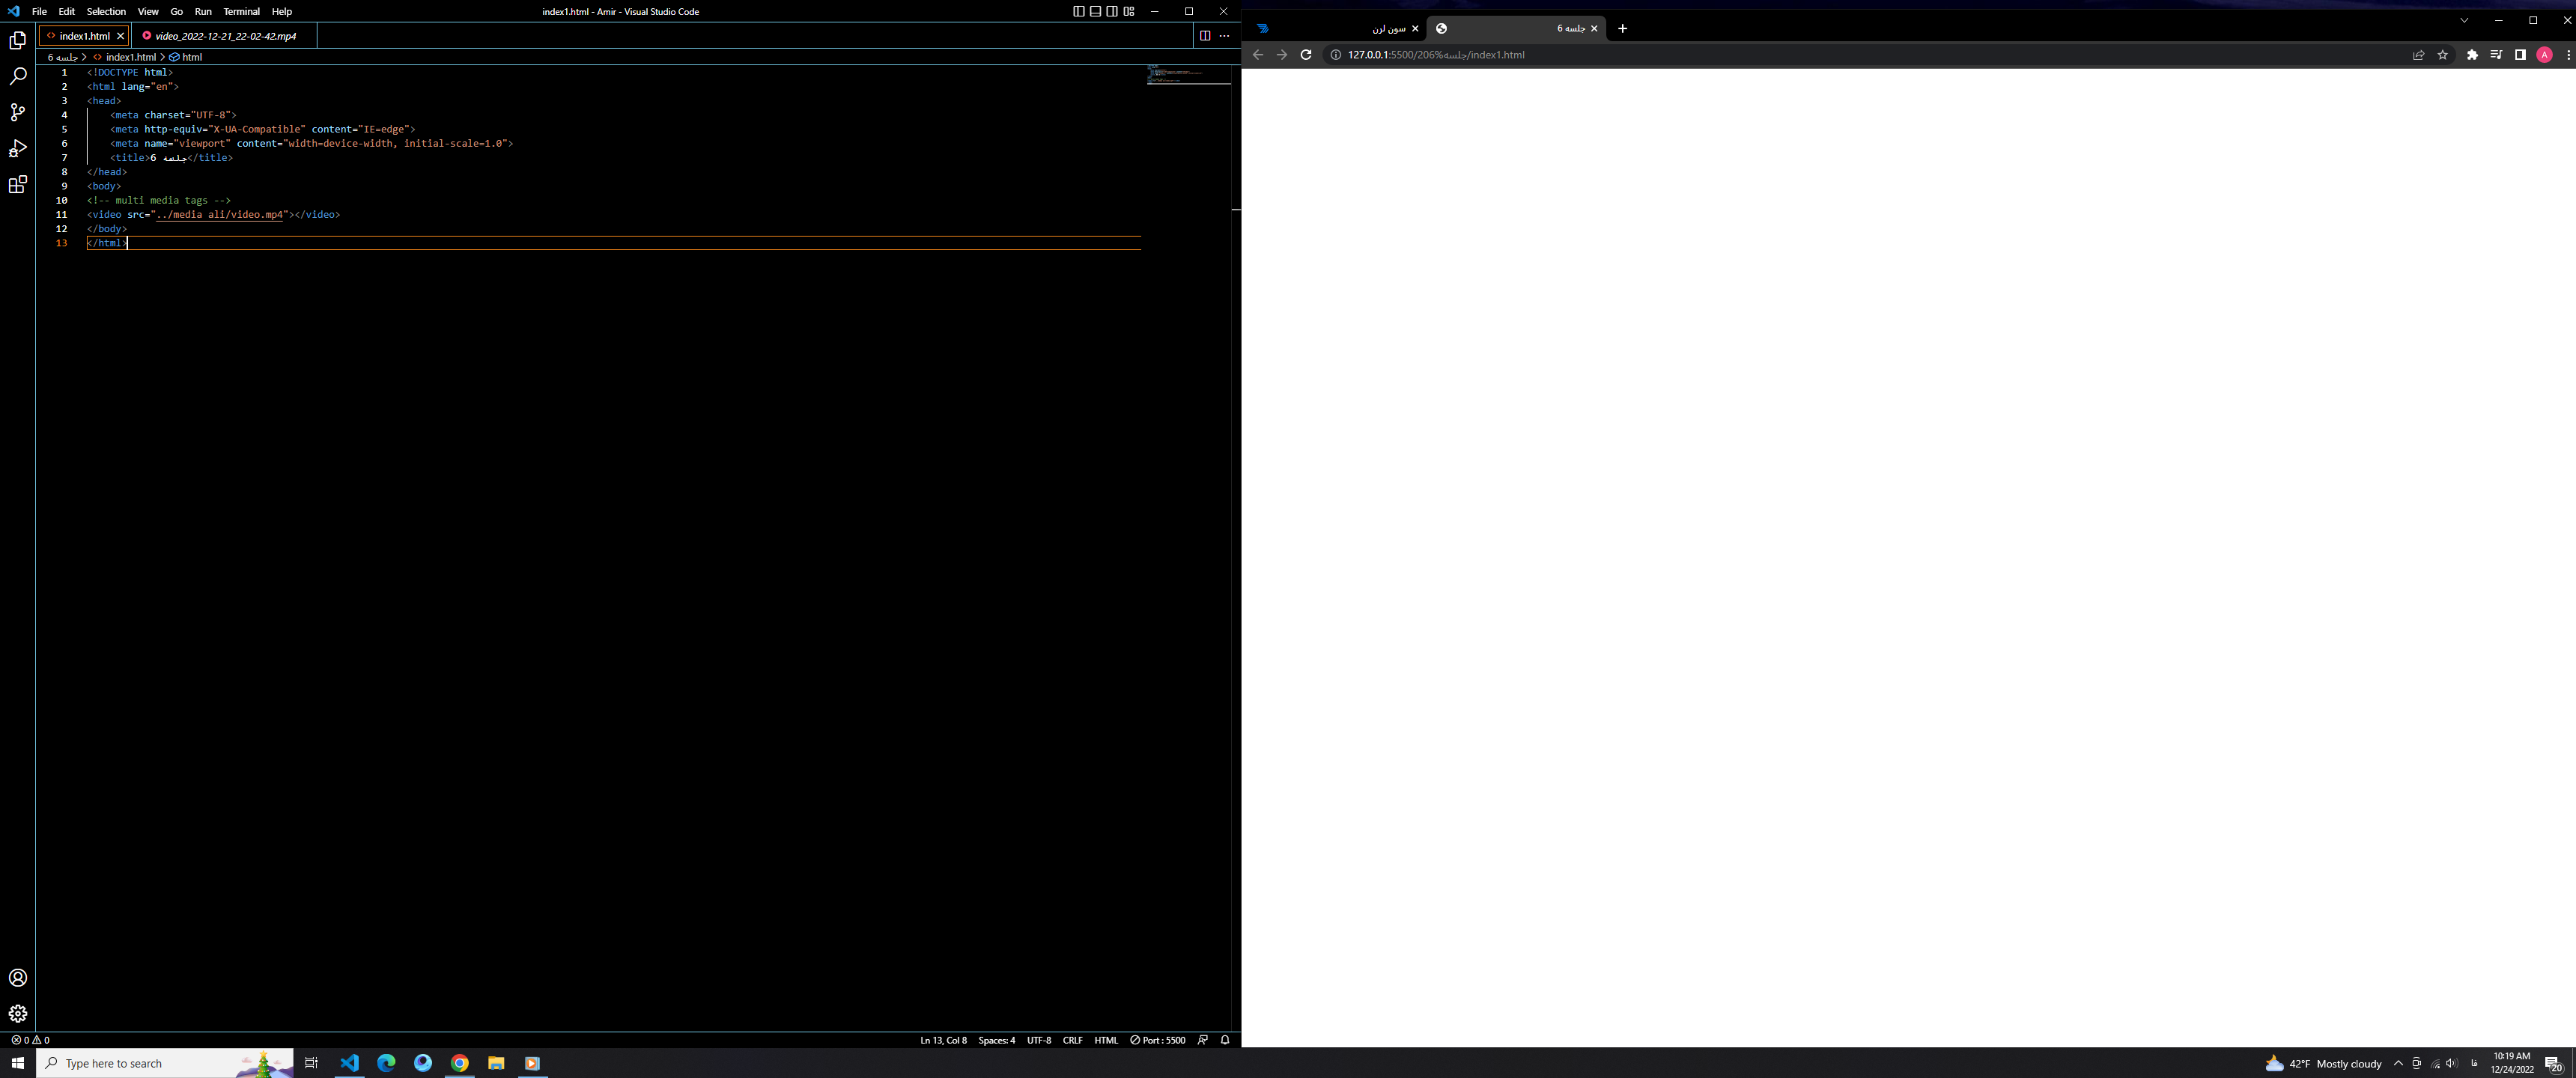Click the feedback icon in status bar
This screenshot has height=1078, width=2576.
[x=1203, y=1040]
